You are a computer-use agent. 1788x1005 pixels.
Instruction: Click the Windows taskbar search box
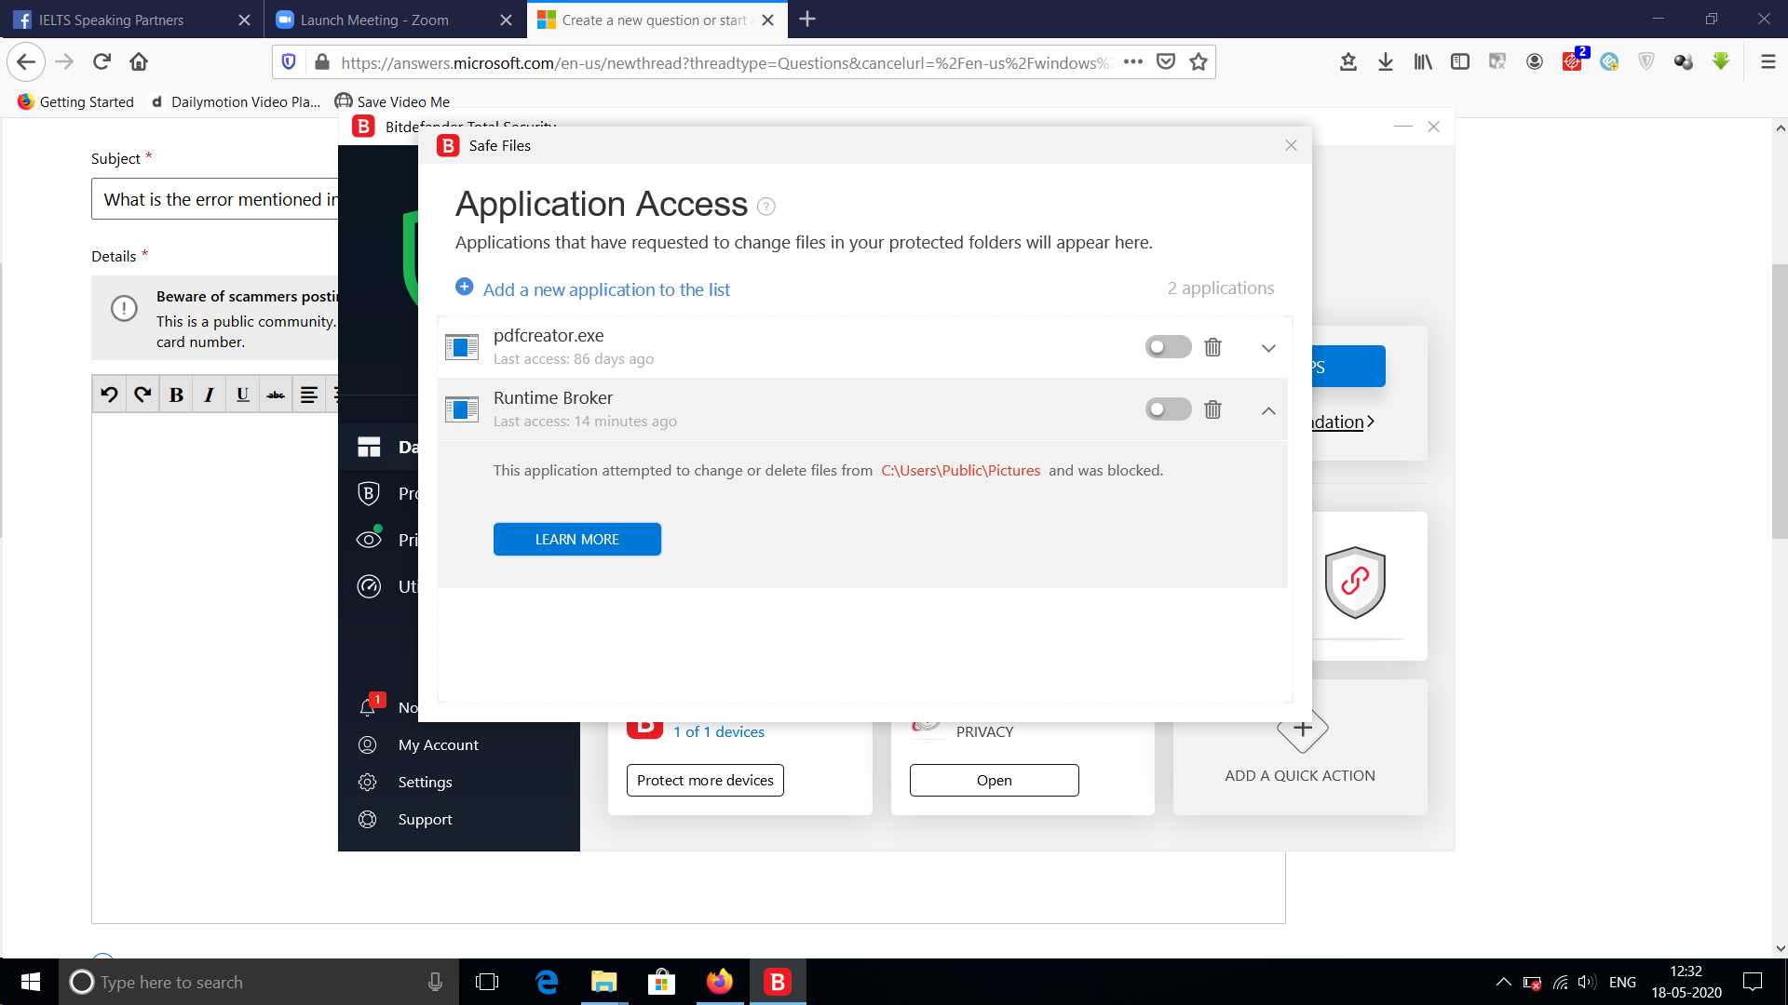pos(259,982)
